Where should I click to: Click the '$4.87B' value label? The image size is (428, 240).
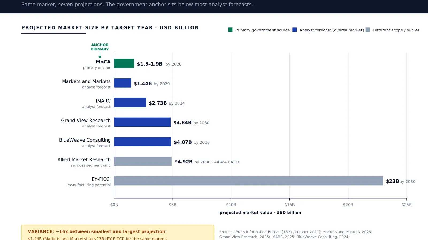[183, 142]
